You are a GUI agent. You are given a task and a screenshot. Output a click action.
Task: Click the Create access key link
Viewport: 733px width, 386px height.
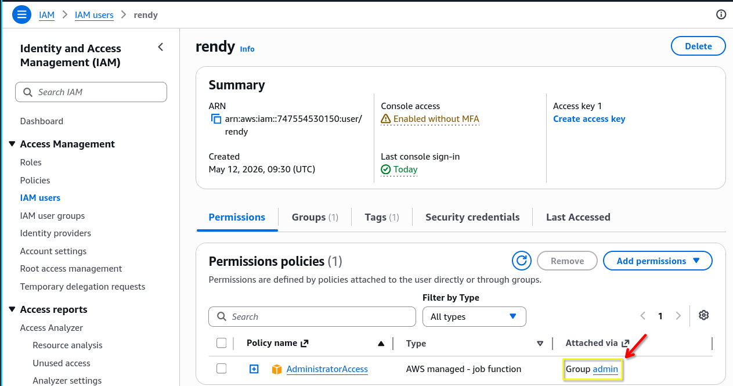coord(589,119)
